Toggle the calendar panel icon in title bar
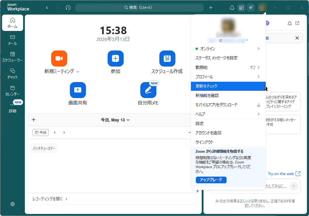The height and width of the screenshot is (216, 309). [x=241, y=8]
